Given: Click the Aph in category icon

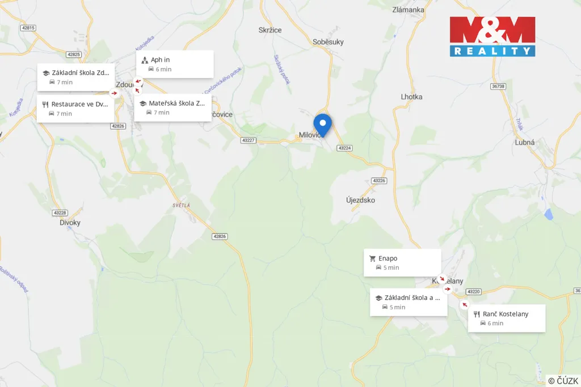Looking at the screenshot, I should [145, 60].
